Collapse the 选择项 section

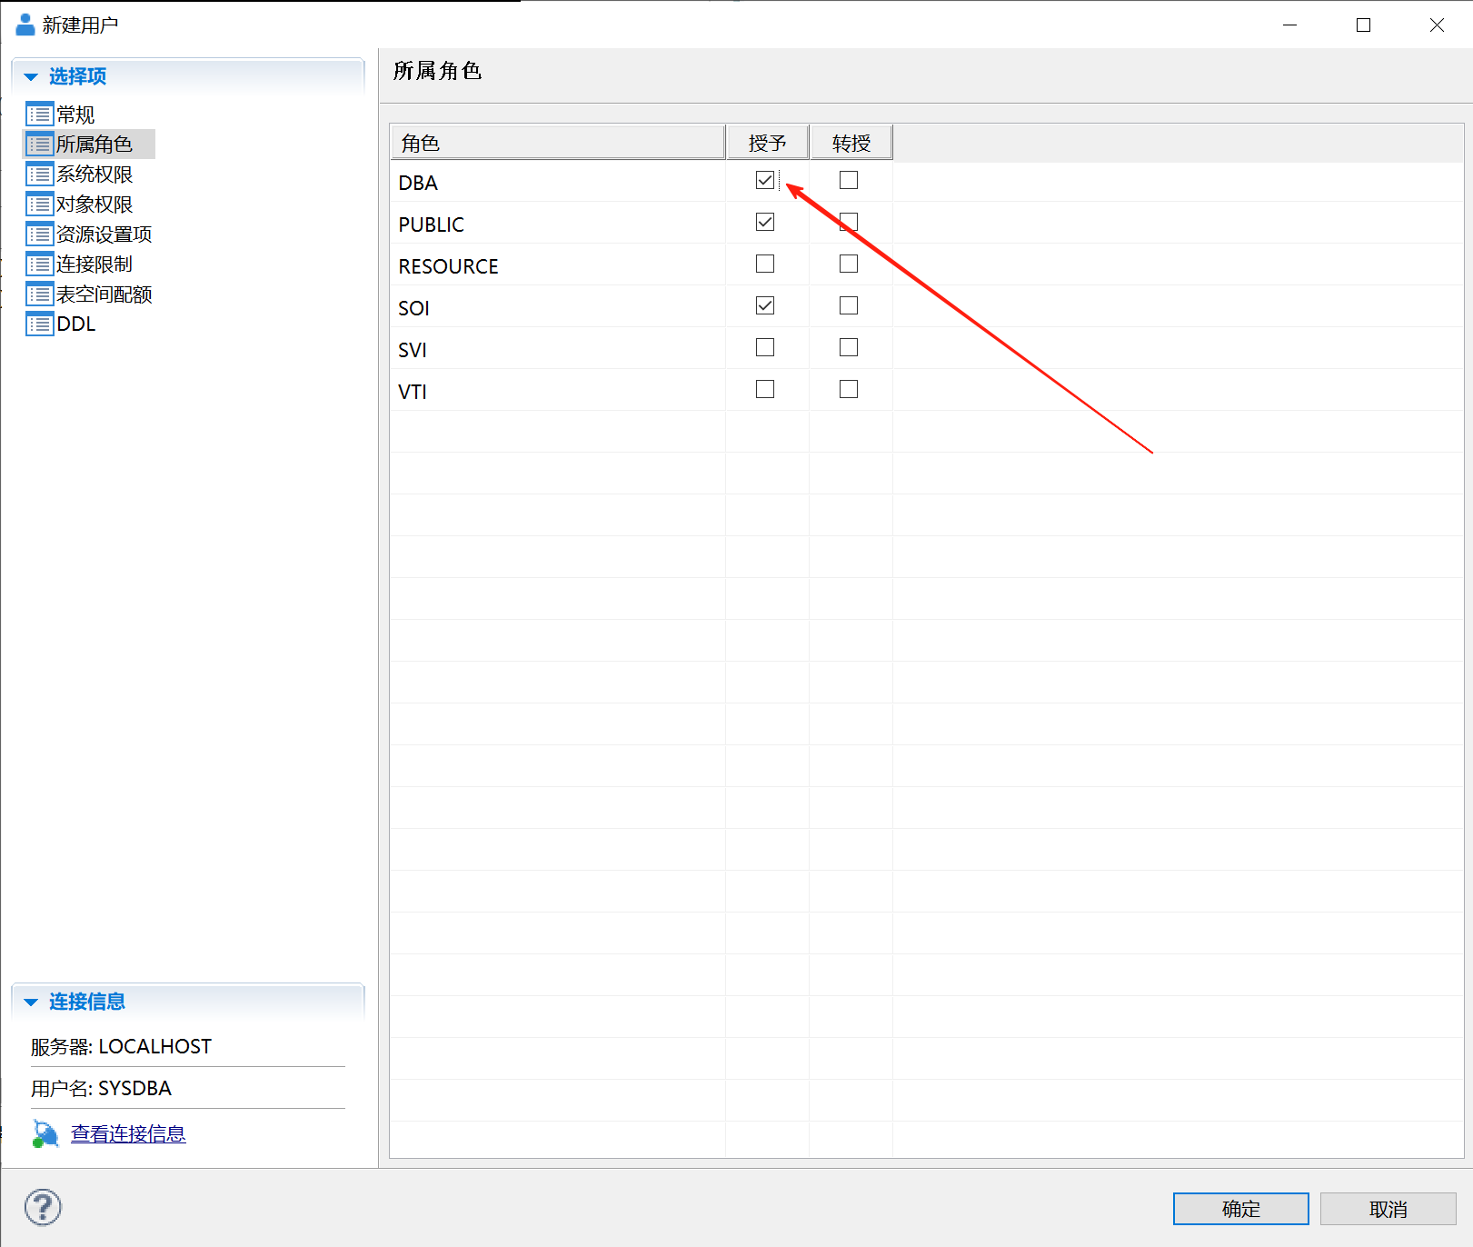(31, 77)
